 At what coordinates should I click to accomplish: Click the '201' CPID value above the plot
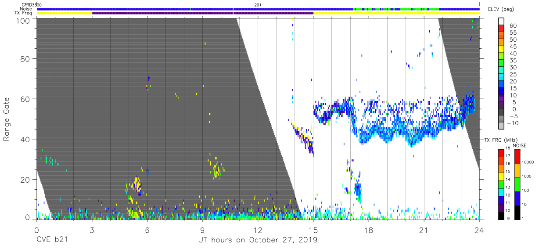click(x=258, y=4)
